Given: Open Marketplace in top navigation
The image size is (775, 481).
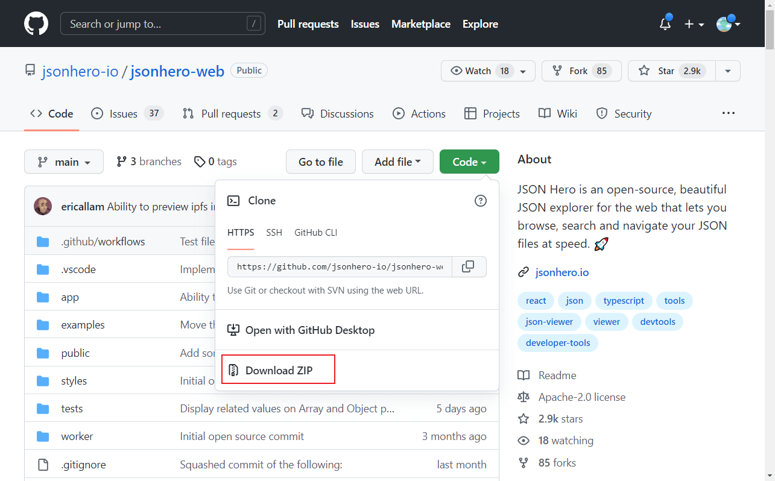Looking at the screenshot, I should [421, 24].
